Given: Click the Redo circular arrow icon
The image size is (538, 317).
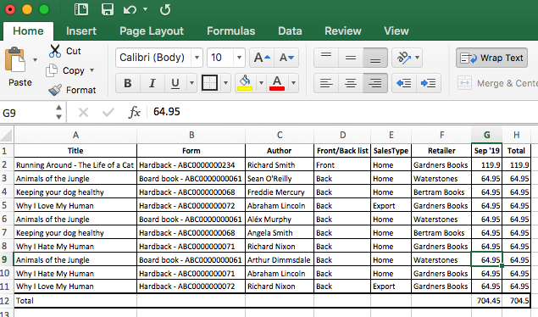Looking at the screenshot, I should pyautogui.click(x=165, y=9).
